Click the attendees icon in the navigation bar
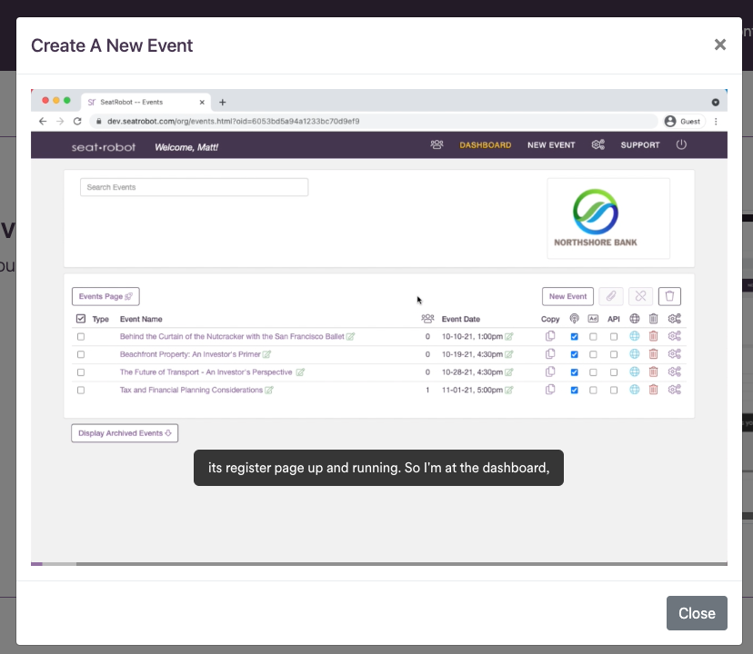The height and width of the screenshot is (654, 753). [437, 144]
